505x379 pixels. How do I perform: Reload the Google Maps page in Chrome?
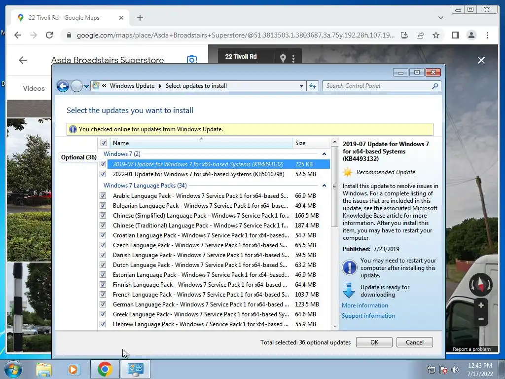pyautogui.click(x=49, y=35)
